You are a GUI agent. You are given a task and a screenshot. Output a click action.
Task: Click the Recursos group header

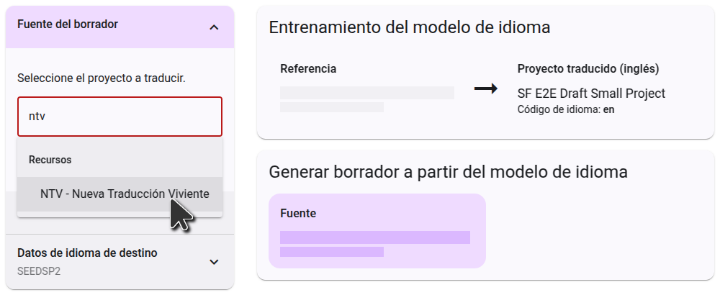click(x=50, y=160)
